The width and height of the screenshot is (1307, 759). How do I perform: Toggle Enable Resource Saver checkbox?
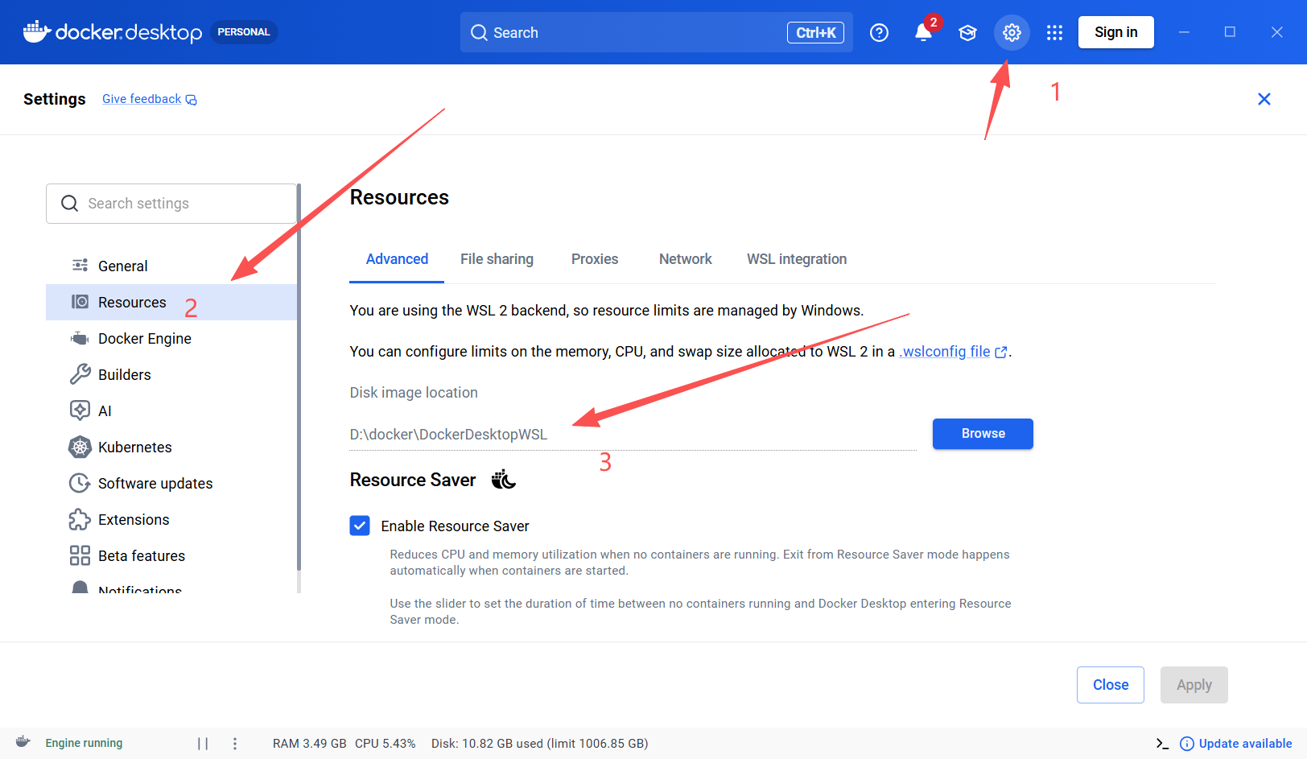[x=360, y=526]
